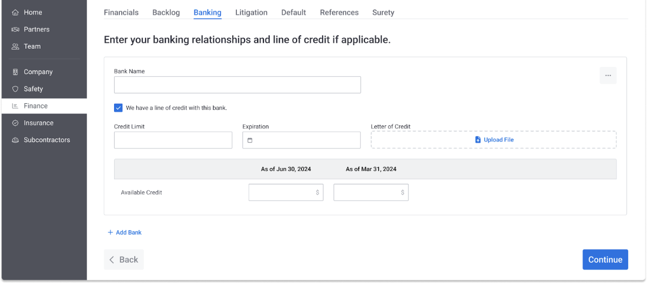This screenshot has width=649, height=283.
Task: Click the Continue button
Action: point(605,260)
